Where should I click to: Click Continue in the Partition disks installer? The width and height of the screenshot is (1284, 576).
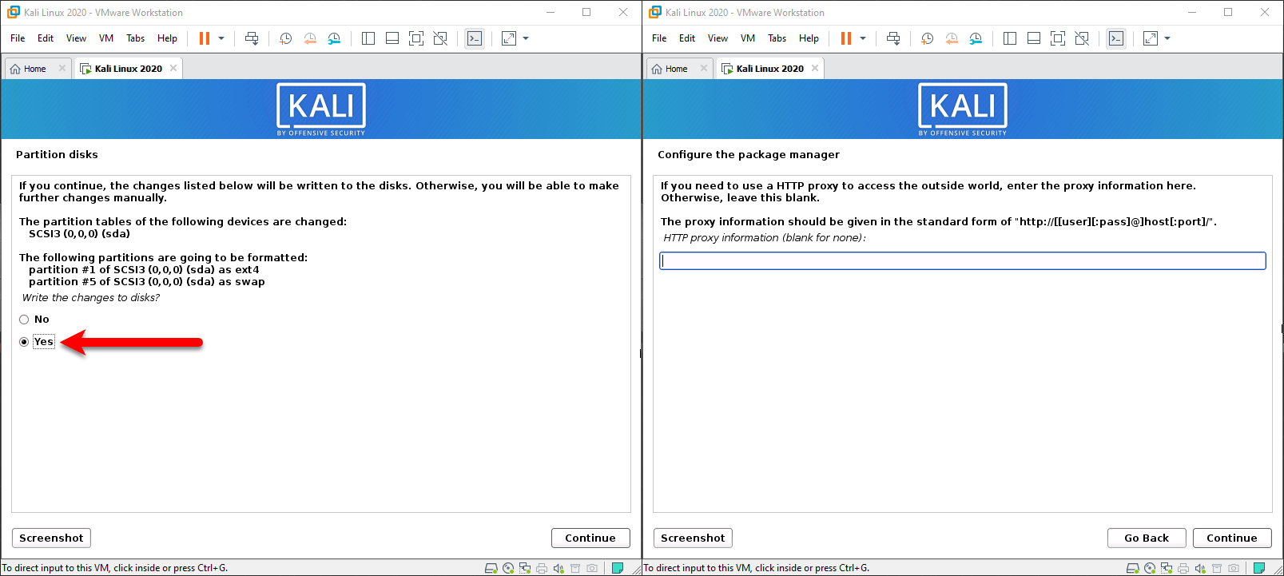pyautogui.click(x=590, y=538)
